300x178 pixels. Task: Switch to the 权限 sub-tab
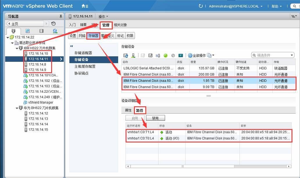[130, 36]
